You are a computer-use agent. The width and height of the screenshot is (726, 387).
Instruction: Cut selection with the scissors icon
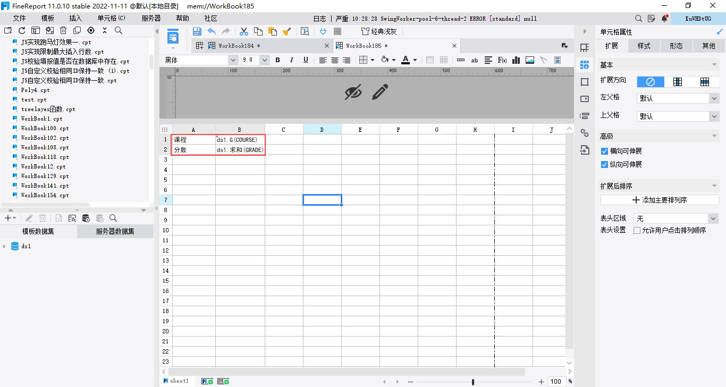pos(244,31)
